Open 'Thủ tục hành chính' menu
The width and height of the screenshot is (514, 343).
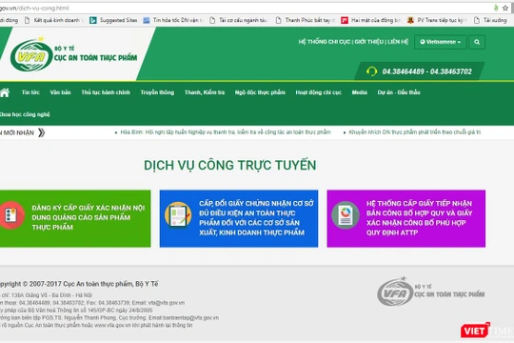[x=106, y=92]
